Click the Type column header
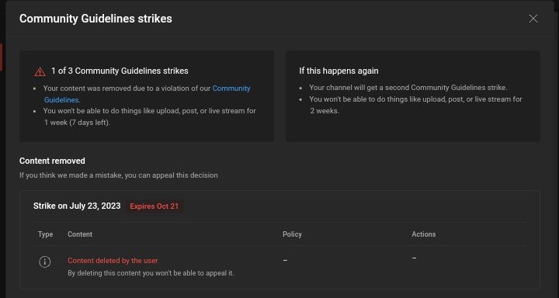The height and width of the screenshot is (298, 559). 45,234
